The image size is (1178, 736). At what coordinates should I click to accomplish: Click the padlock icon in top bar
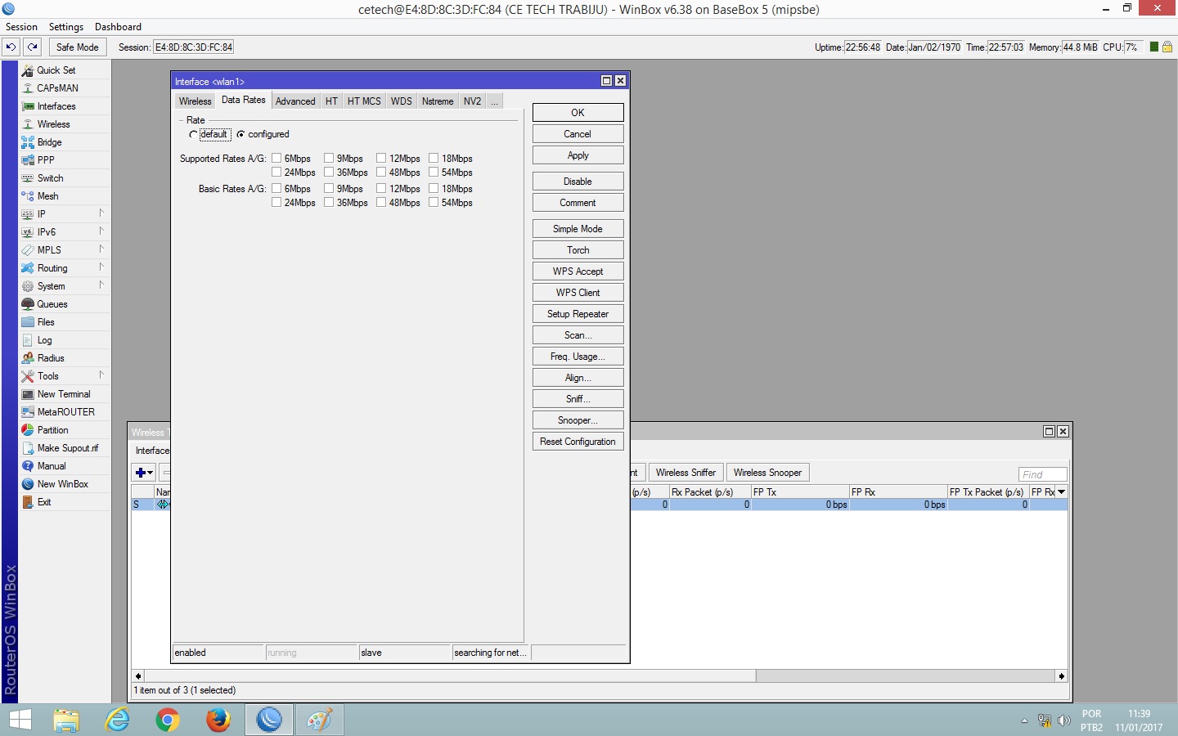point(1167,47)
